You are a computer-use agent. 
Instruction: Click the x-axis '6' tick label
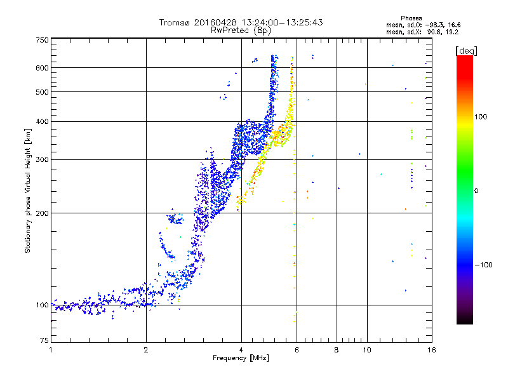point(297,350)
